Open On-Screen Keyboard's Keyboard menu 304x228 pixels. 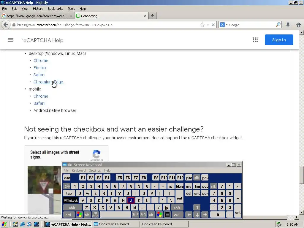point(78,170)
